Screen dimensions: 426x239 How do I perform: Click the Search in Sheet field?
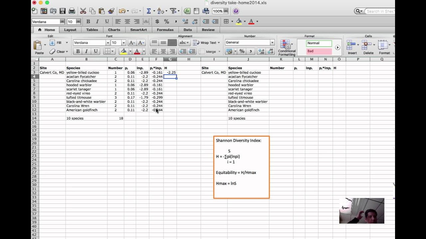[x=379, y=11]
